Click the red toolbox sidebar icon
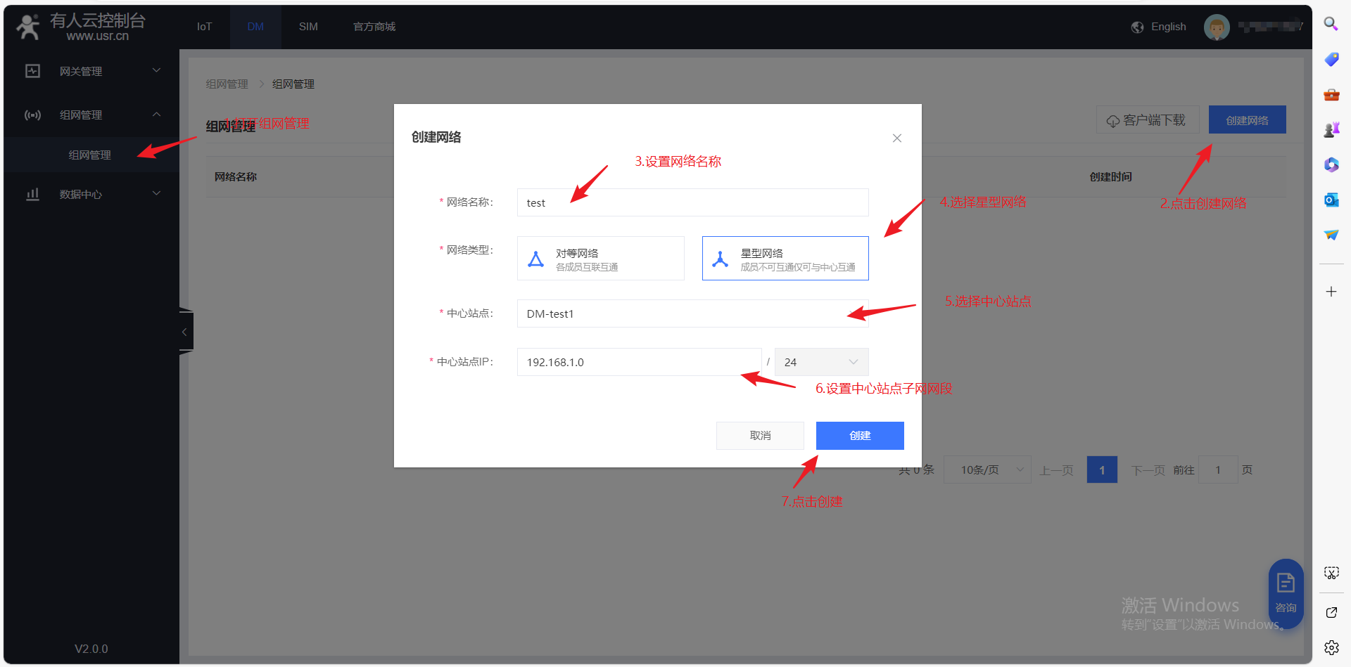Screen dimensions: 1351x667 pyautogui.click(x=1331, y=94)
